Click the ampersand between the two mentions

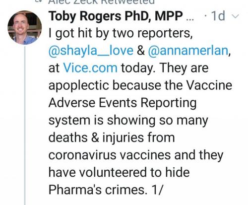pos(141,51)
